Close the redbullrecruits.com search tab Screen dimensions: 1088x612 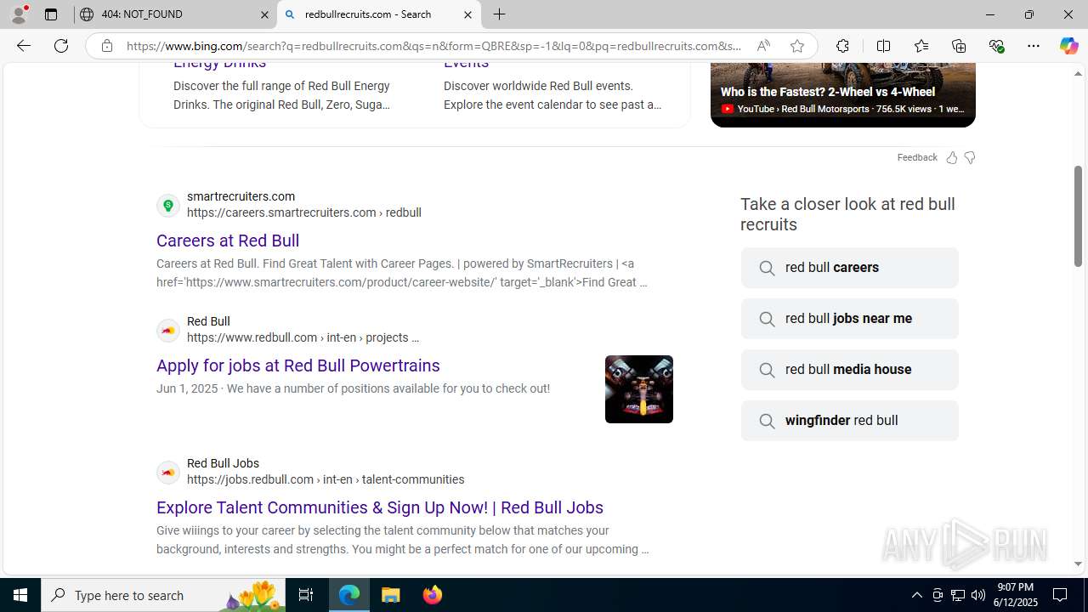point(467,14)
